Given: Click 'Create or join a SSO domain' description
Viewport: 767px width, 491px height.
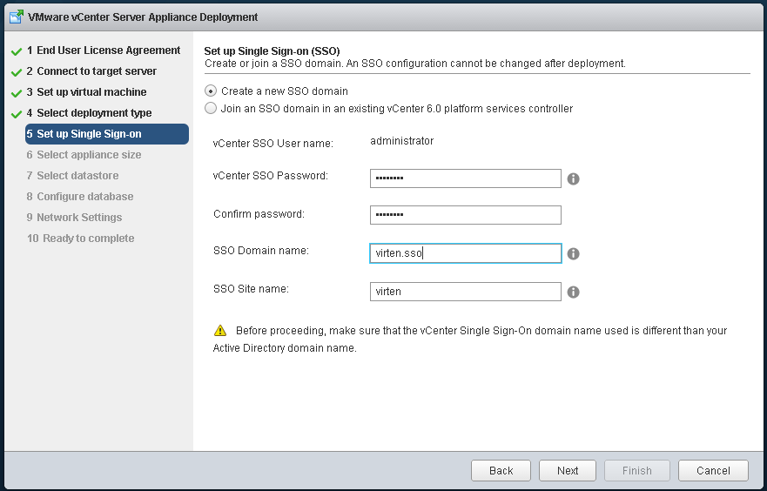Looking at the screenshot, I should pyautogui.click(x=414, y=64).
